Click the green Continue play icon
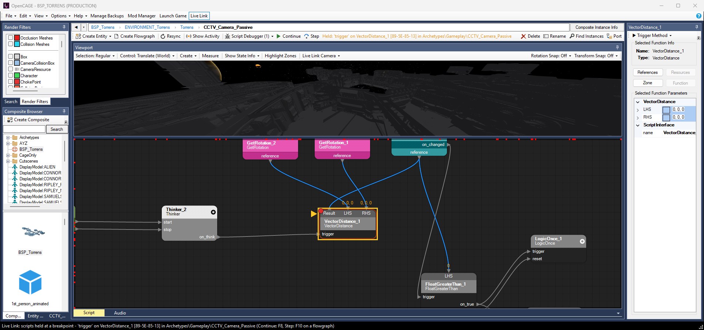 tap(278, 36)
